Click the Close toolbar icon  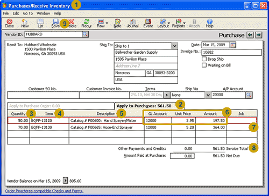point(9,24)
